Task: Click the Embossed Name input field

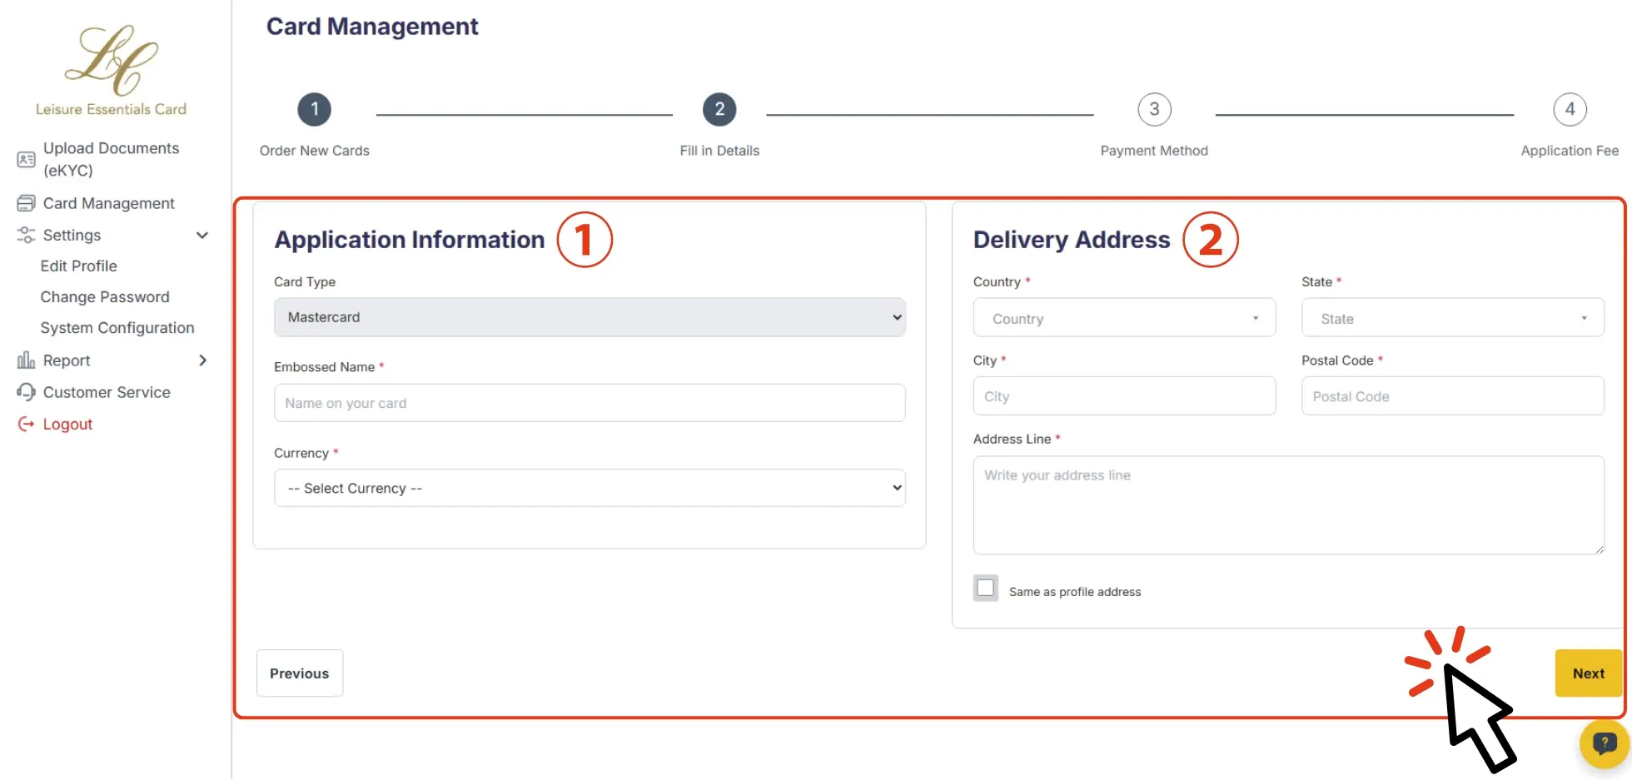Action: click(590, 403)
